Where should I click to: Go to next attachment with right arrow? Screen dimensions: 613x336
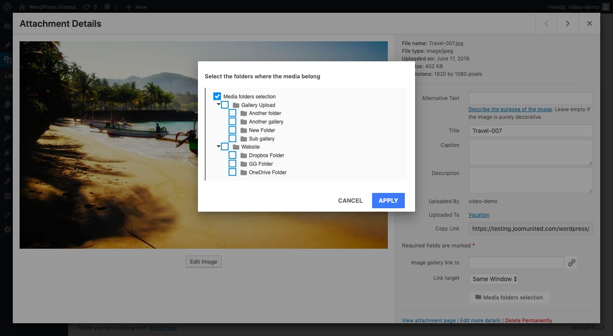pos(567,24)
